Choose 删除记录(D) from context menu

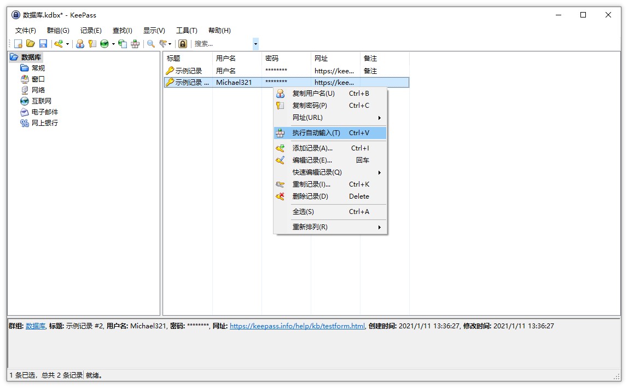click(x=330, y=196)
